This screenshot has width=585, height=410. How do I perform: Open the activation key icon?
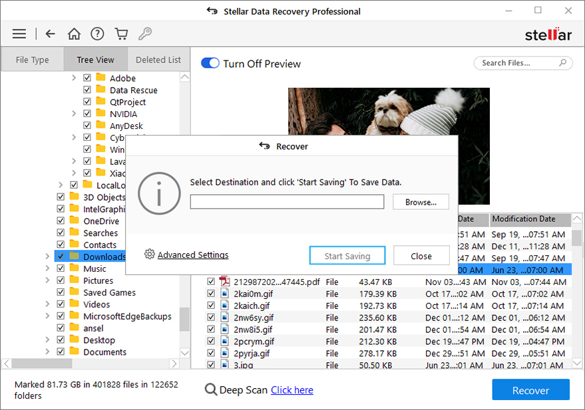pyautogui.click(x=145, y=34)
